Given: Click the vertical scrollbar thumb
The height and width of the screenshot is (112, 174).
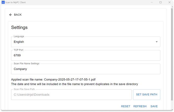Looking at the screenshot, I should [172, 54].
